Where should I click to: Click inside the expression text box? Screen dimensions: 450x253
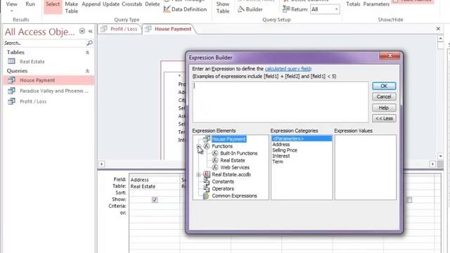(x=281, y=102)
